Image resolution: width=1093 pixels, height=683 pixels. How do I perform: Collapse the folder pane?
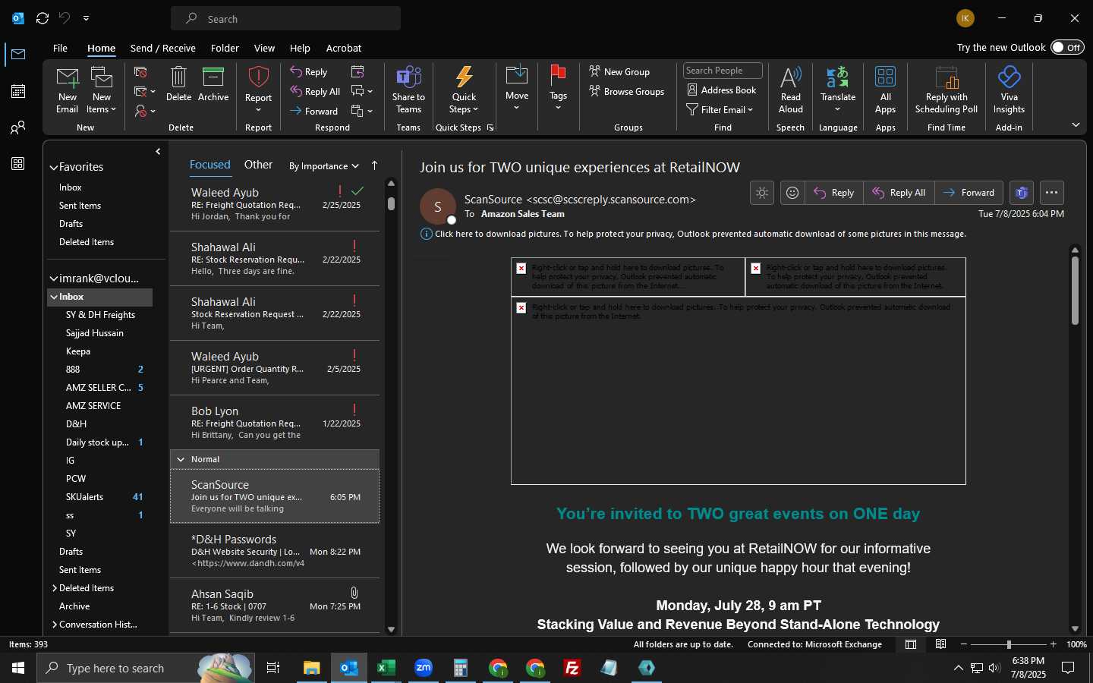tap(158, 152)
